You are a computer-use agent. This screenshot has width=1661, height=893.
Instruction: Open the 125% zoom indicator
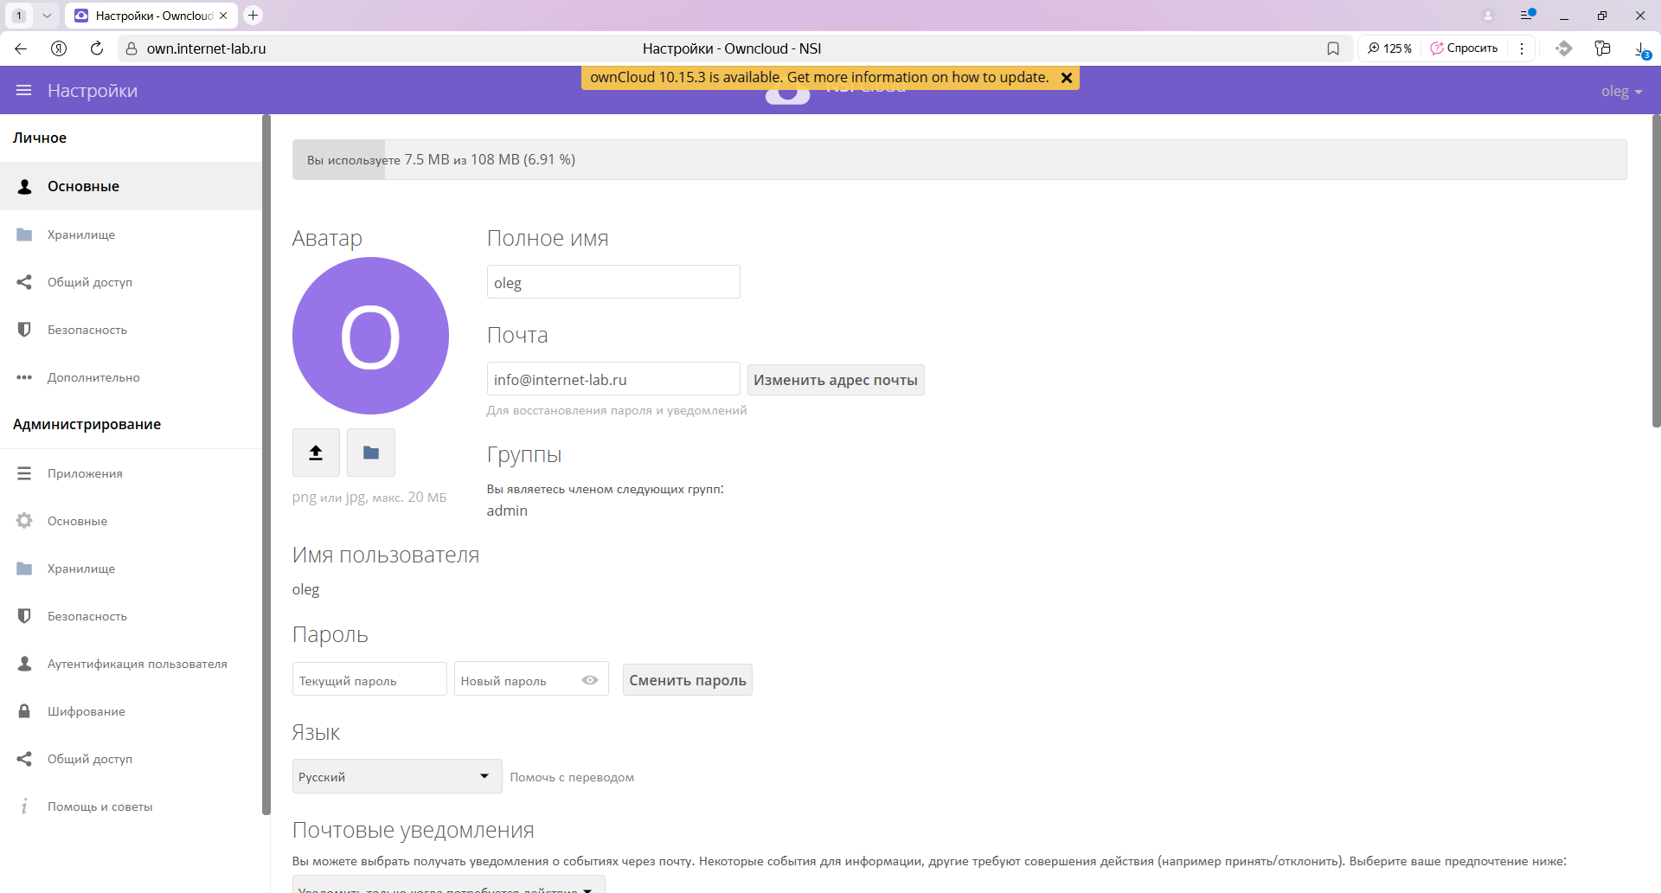1389,48
